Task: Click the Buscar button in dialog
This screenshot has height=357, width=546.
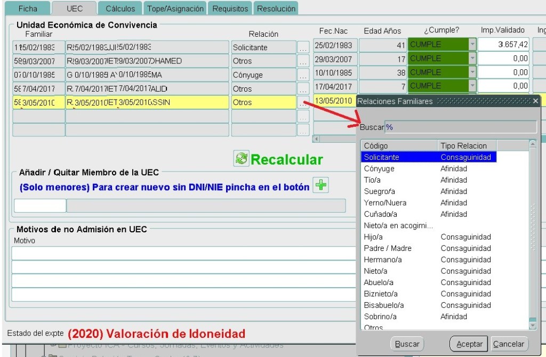Action: pyautogui.click(x=407, y=344)
